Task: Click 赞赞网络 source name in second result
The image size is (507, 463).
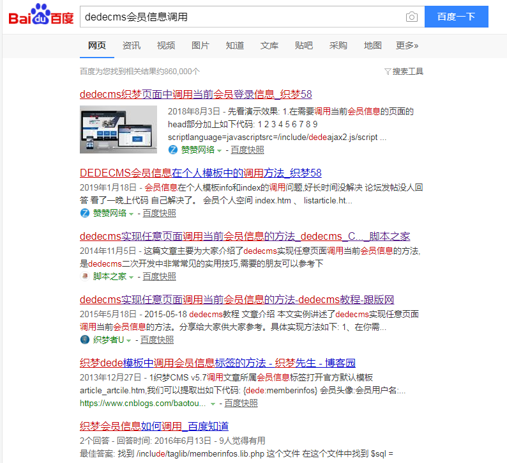Action: tap(110, 214)
